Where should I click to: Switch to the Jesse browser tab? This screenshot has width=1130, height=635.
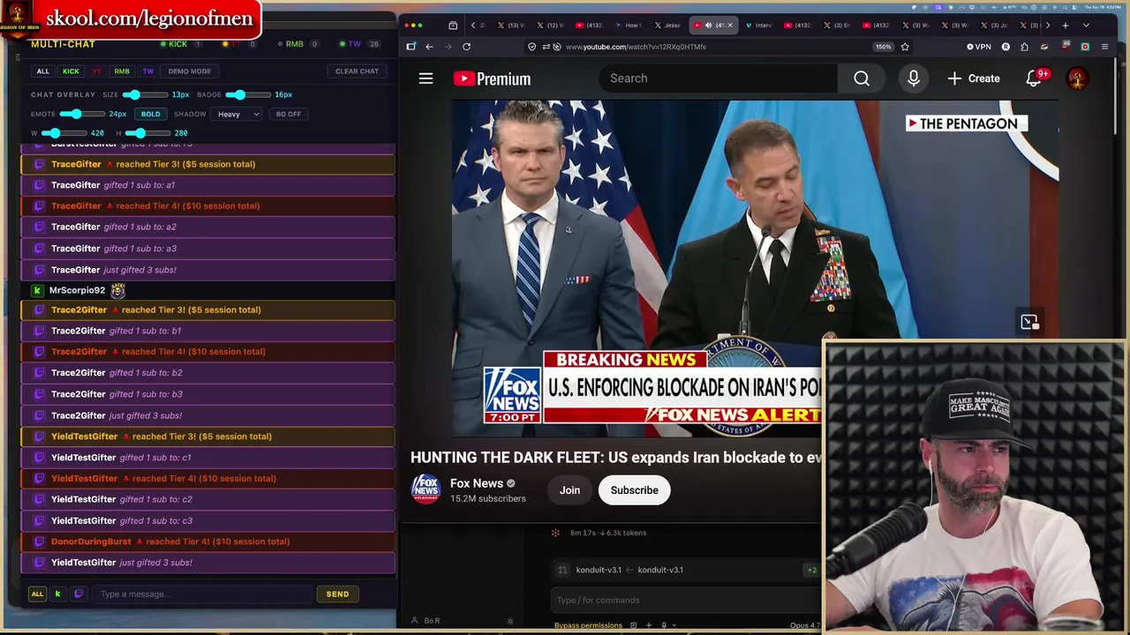coord(667,26)
